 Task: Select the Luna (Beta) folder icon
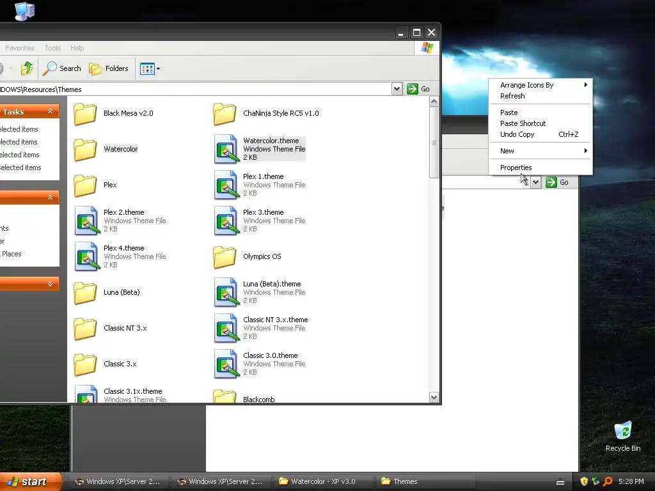85,293
